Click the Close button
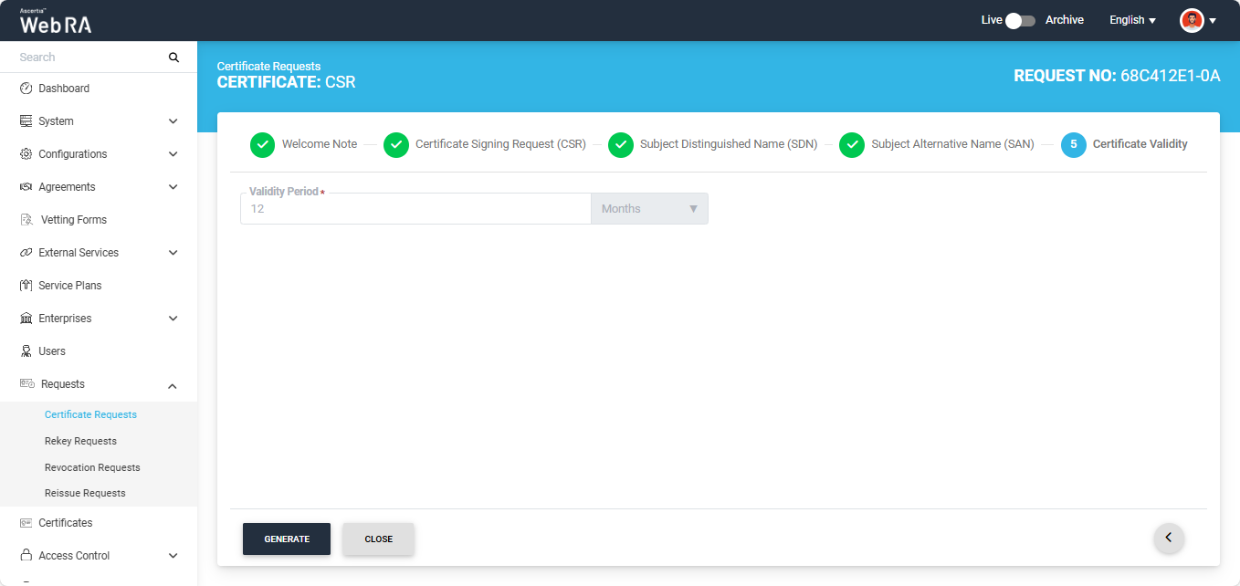 tap(378, 539)
